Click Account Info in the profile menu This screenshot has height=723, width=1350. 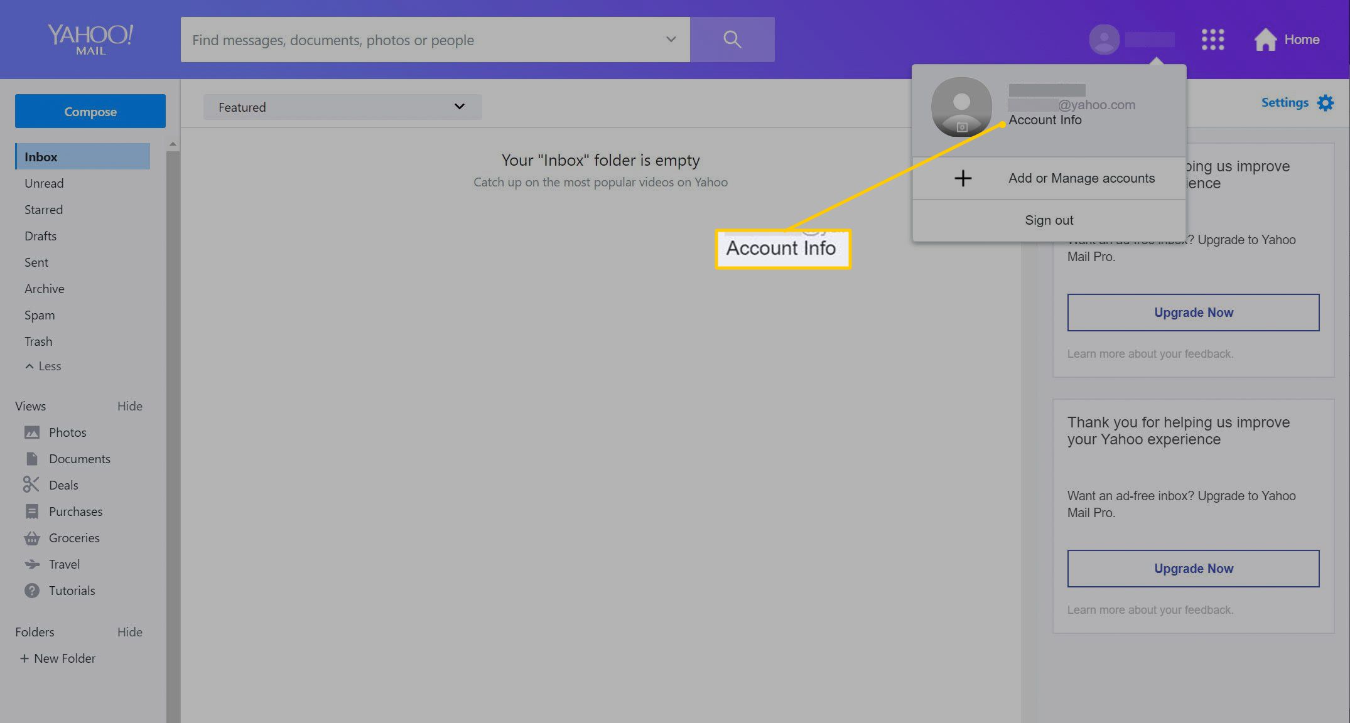(1045, 120)
